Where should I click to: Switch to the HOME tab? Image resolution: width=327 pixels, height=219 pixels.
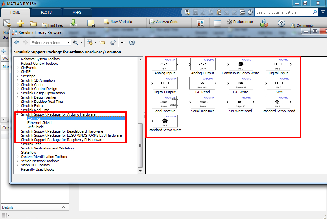click(15, 12)
